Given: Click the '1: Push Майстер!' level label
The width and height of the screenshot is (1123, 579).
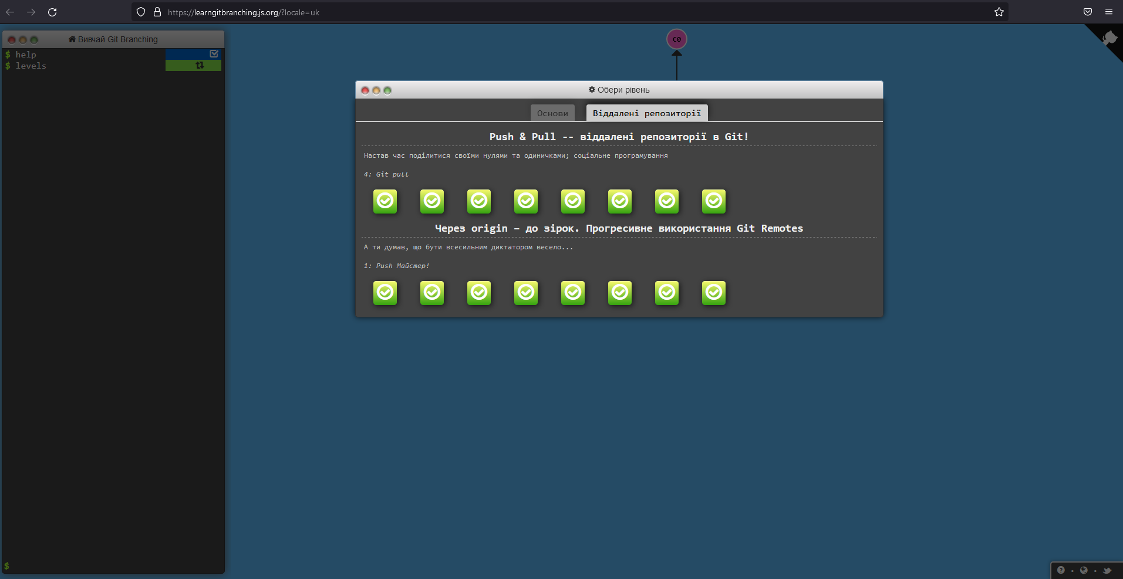Looking at the screenshot, I should [396, 266].
